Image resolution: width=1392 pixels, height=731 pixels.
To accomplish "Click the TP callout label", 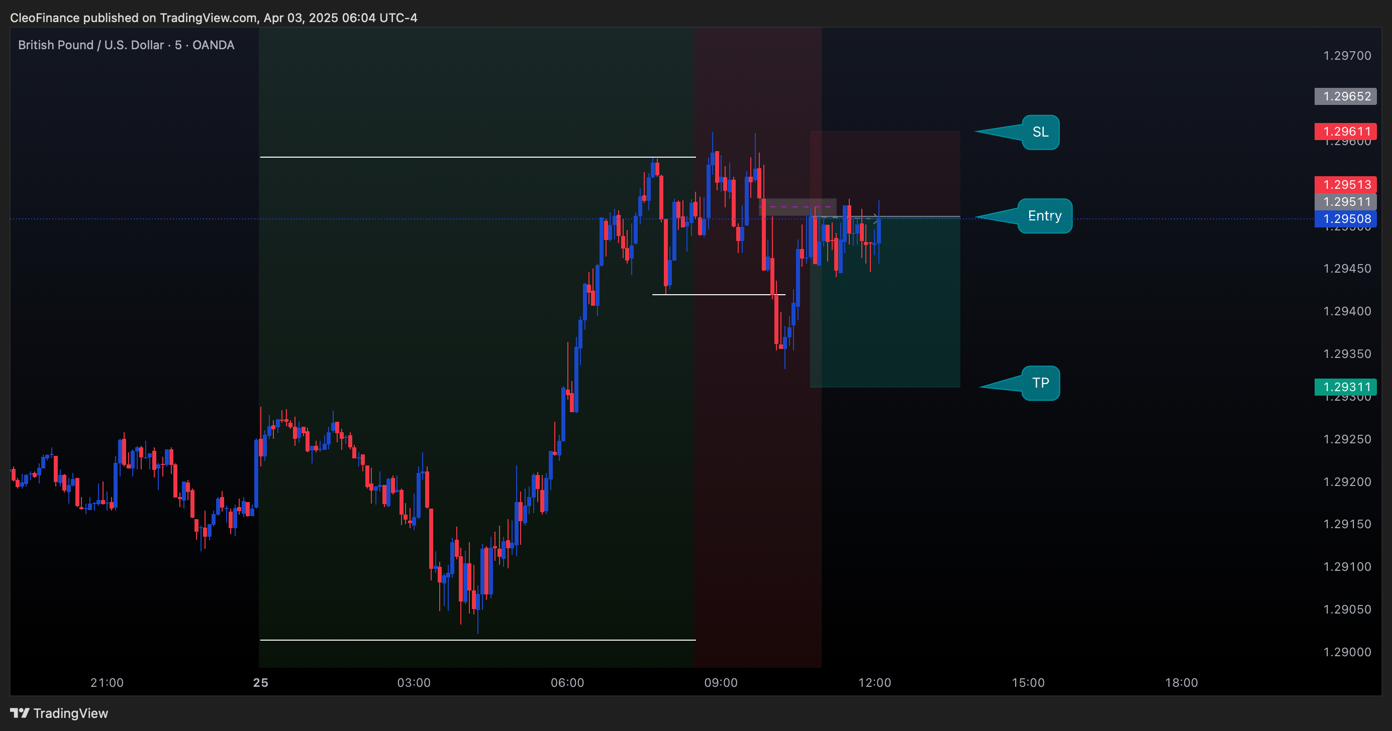I will coord(1040,383).
